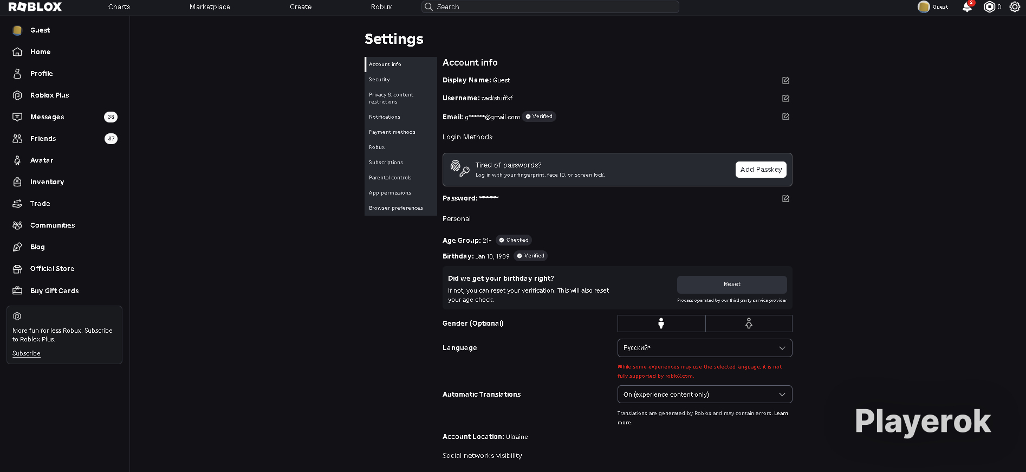Click the Roblox Plus icon in sidebar
Screen dimensions: 1026x472
coord(17,95)
